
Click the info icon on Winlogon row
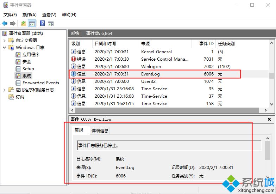pos(73,66)
